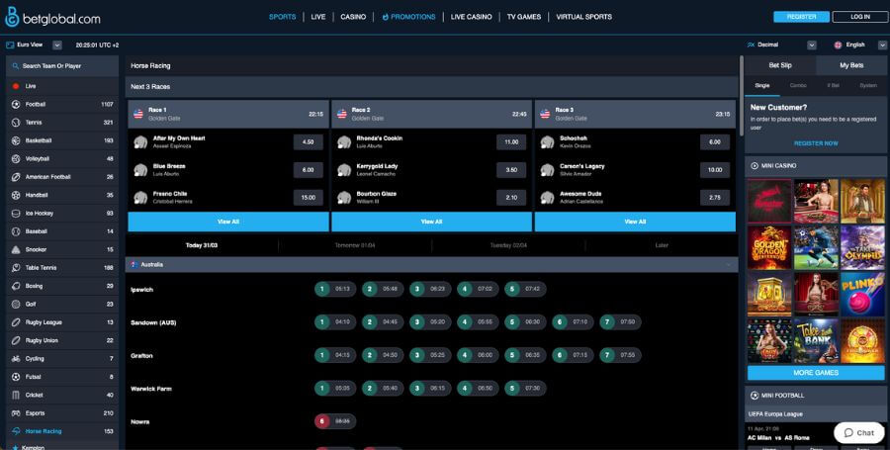Viewport: 890px width, 450px height.
Task: Select the Rugby Union icon
Action: click(x=16, y=340)
